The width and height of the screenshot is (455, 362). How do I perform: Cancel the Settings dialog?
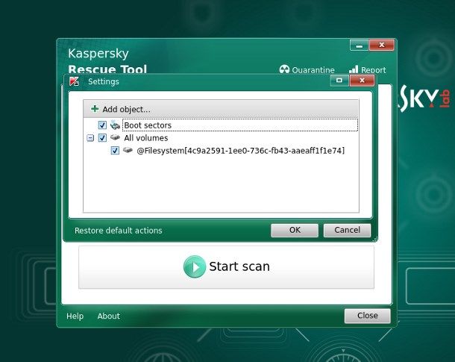click(347, 230)
